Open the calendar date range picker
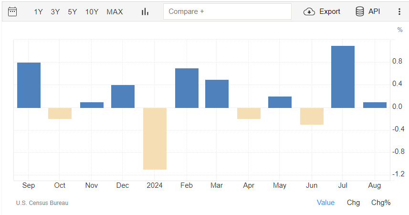409x215 pixels. point(13,11)
